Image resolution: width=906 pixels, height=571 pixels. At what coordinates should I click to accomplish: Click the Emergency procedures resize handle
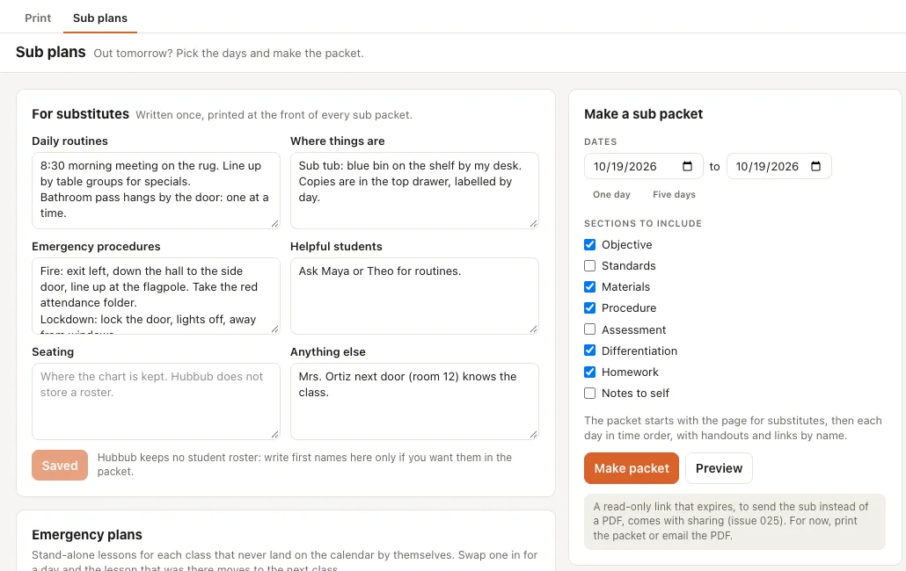[x=275, y=329]
